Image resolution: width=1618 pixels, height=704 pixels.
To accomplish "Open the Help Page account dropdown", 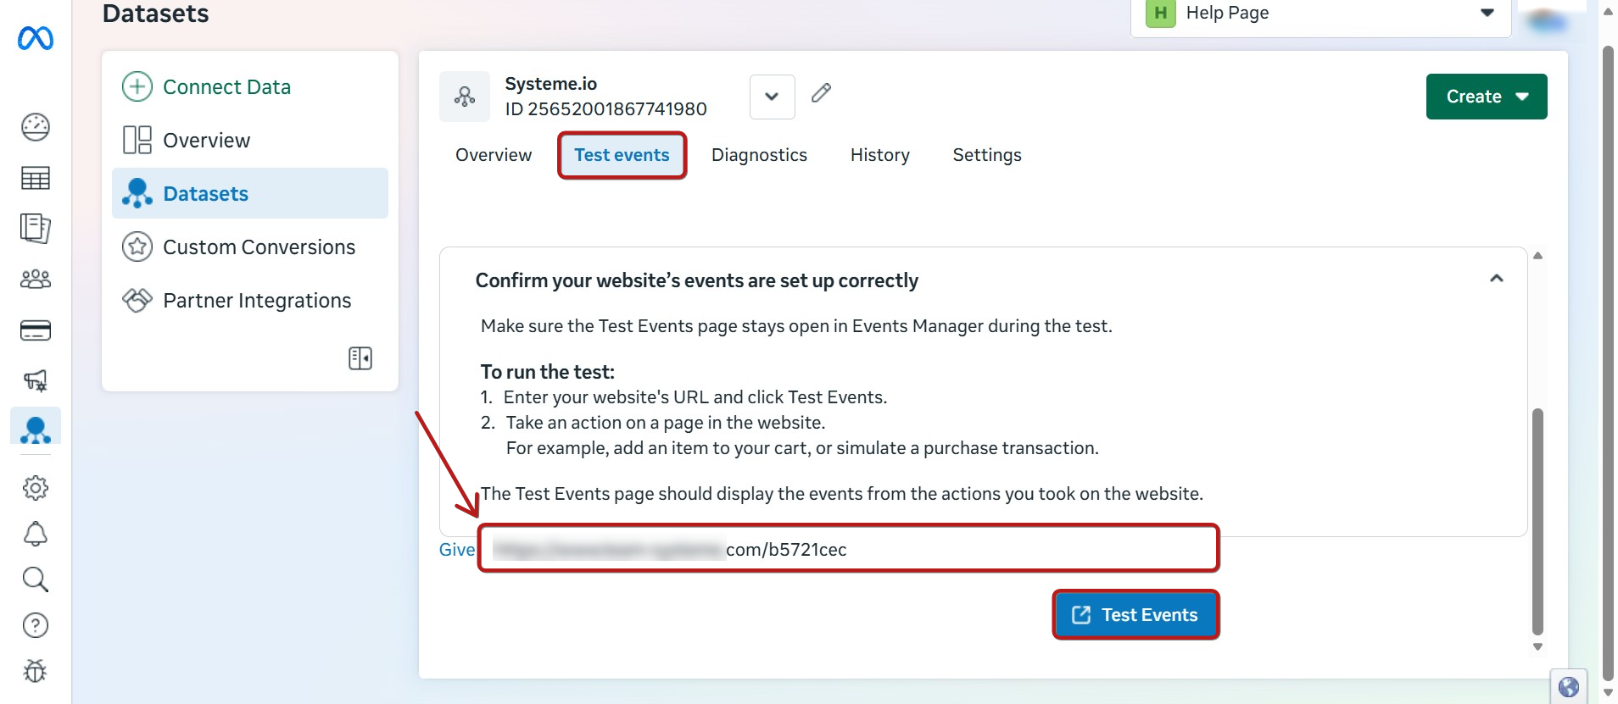I will (x=1321, y=13).
